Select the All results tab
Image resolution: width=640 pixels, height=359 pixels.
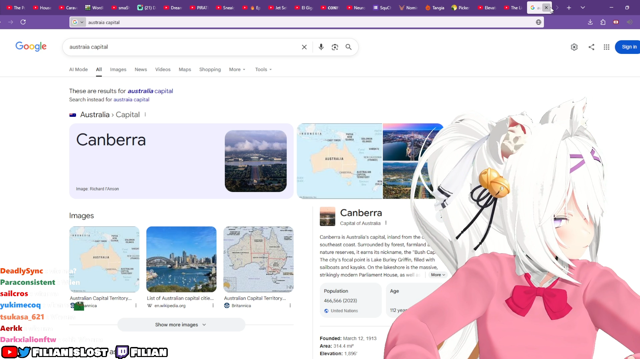click(x=99, y=70)
